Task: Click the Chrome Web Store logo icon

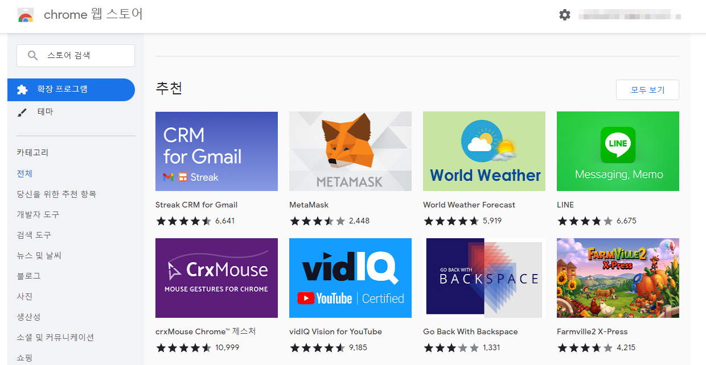Action: point(26,15)
